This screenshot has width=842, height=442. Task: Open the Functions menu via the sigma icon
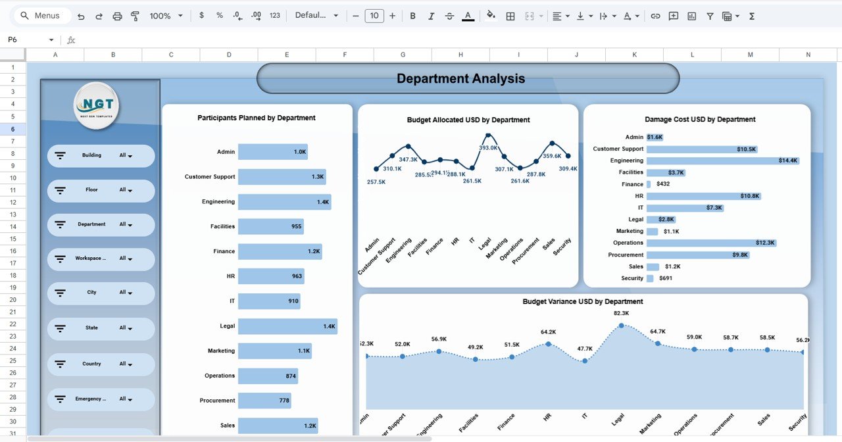tap(751, 15)
